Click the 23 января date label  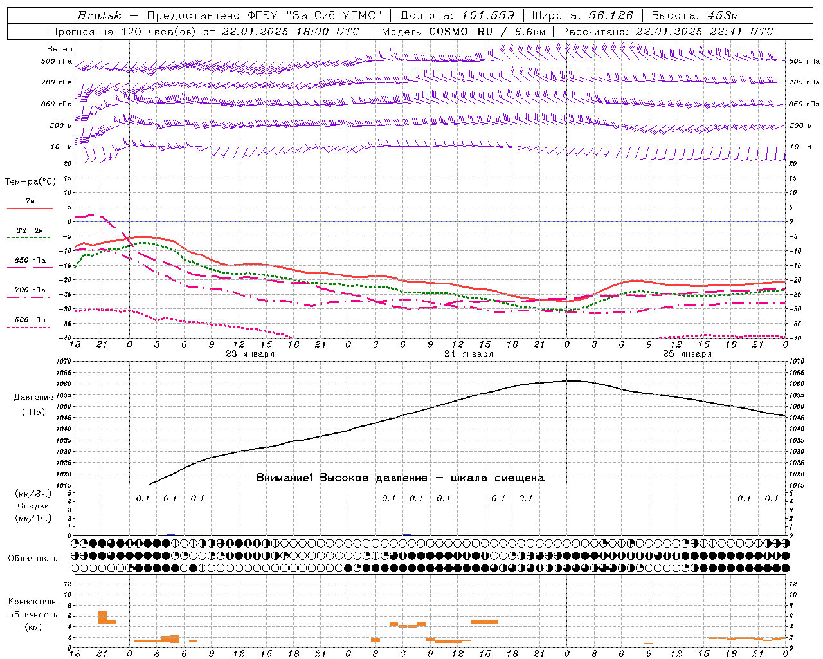point(249,354)
